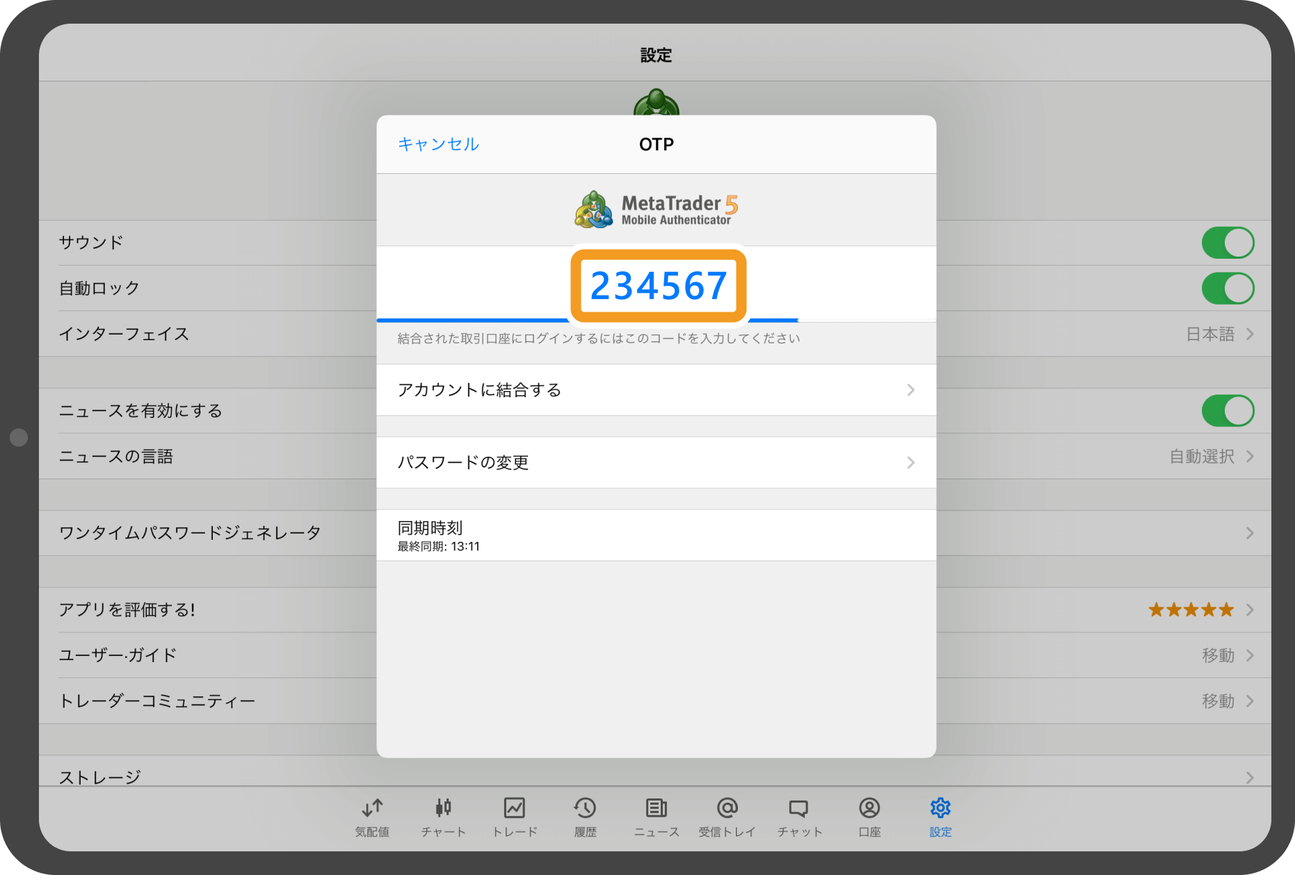Viewport: 1295px width, 875px height.
Task: Expand アカウントに結合する row chevron
Action: pyautogui.click(x=910, y=390)
